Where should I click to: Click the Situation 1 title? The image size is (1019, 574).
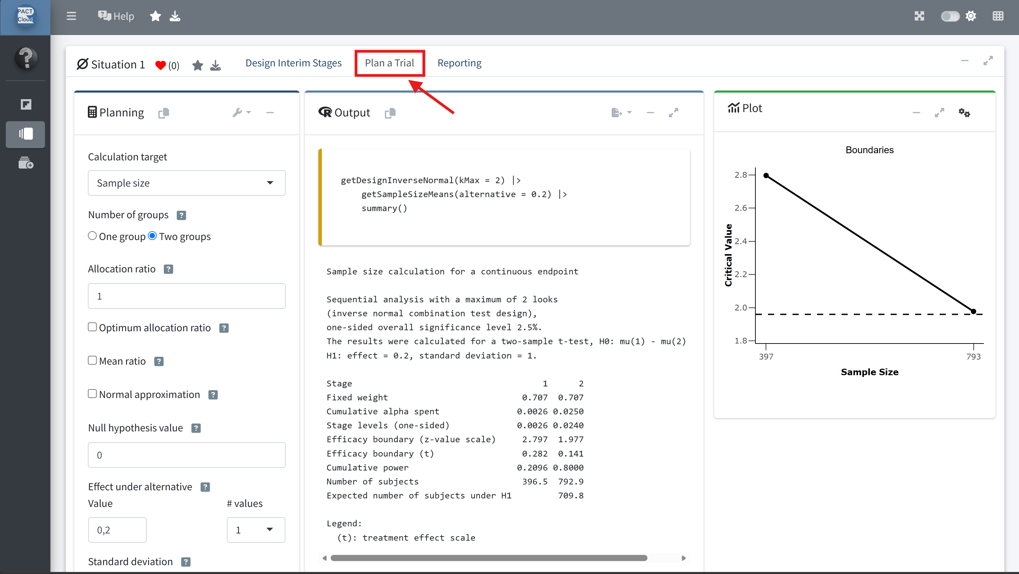(118, 64)
